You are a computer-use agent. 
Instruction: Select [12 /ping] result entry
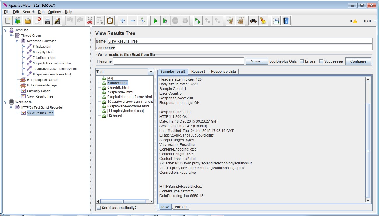[115, 116]
